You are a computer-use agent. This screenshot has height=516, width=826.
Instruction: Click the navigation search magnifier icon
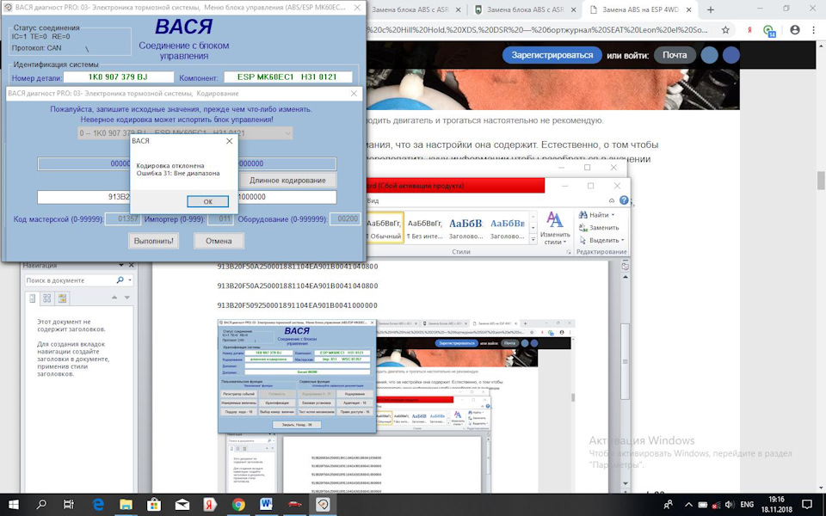[120, 280]
